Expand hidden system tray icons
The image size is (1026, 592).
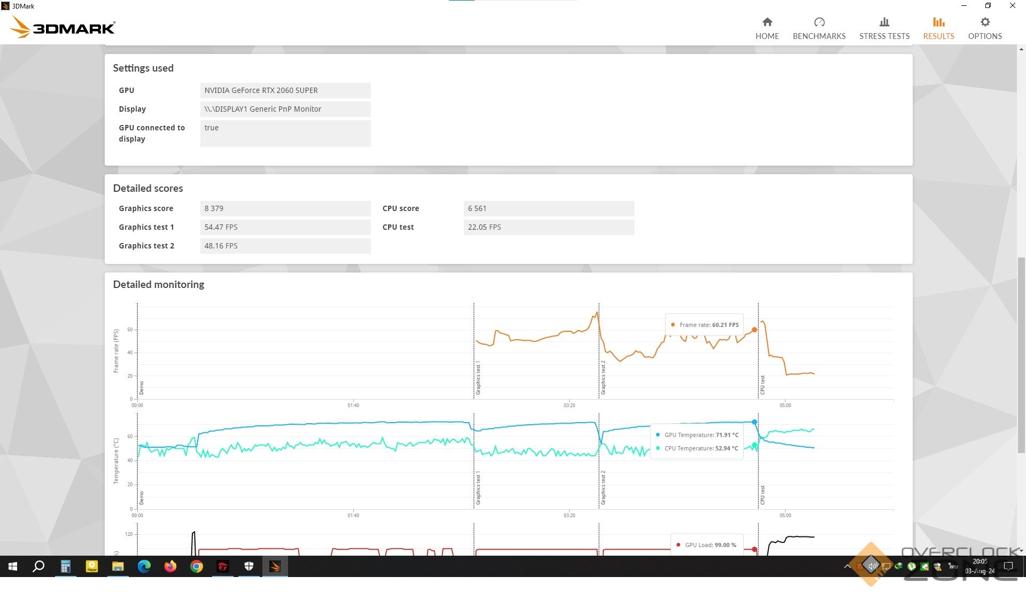(x=847, y=566)
